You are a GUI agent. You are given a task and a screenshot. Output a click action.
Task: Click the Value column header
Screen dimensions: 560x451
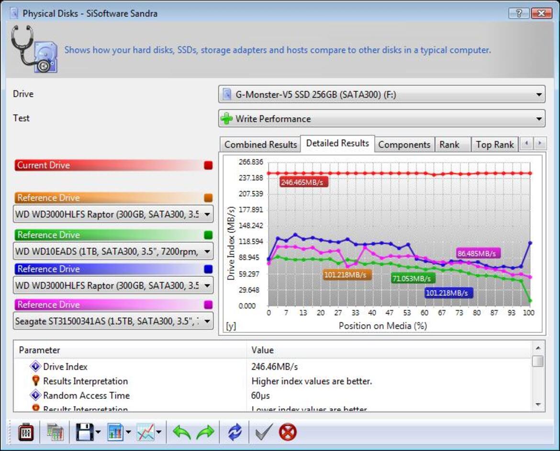(389, 350)
